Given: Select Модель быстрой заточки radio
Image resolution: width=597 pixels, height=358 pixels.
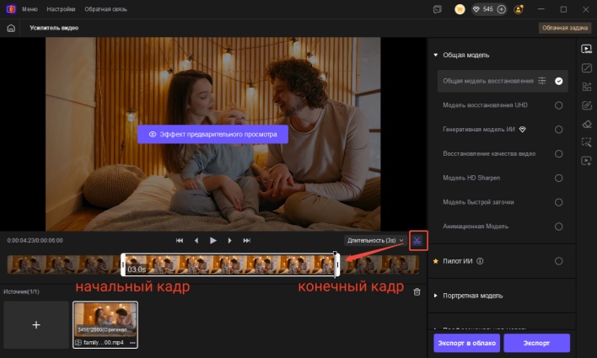Looking at the screenshot, I should click(558, 202).
